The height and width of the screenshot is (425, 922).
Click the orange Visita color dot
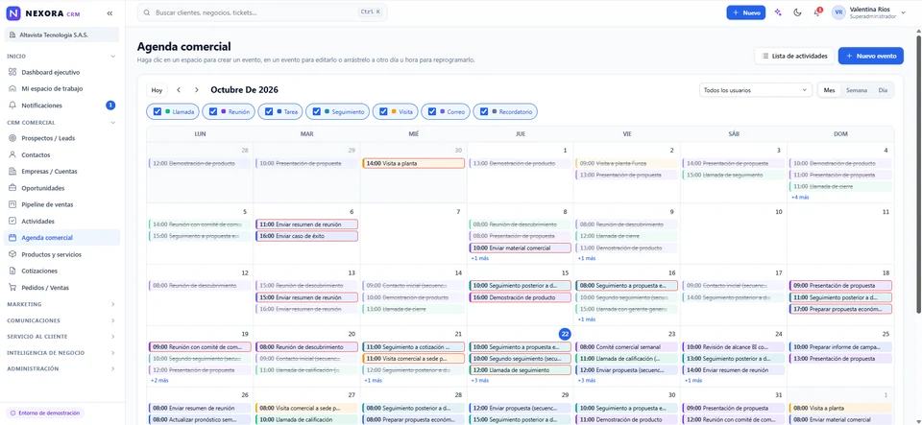(x=394, y=111)
